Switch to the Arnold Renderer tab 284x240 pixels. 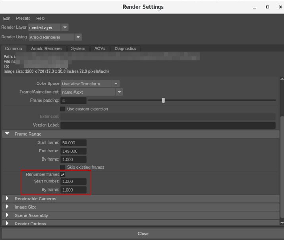tap(46, 48)
